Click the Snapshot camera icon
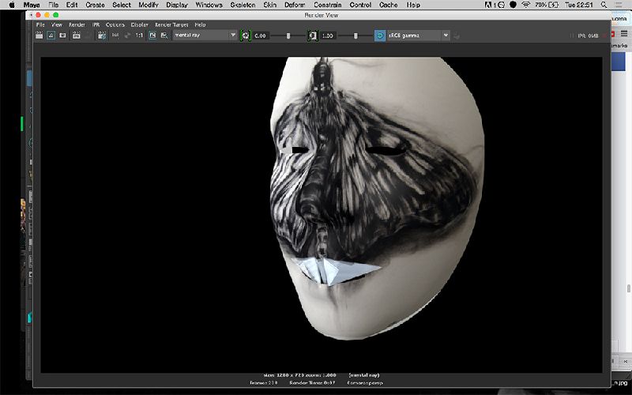Image resolution: width=632 pixels, height=395 pixels. [x=64, y=36]
